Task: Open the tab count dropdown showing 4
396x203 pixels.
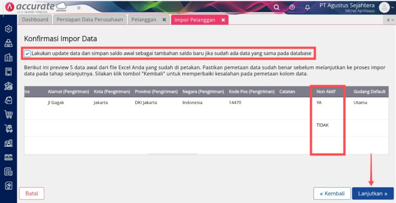Action: pyautogui.click(x=389, y=20)
